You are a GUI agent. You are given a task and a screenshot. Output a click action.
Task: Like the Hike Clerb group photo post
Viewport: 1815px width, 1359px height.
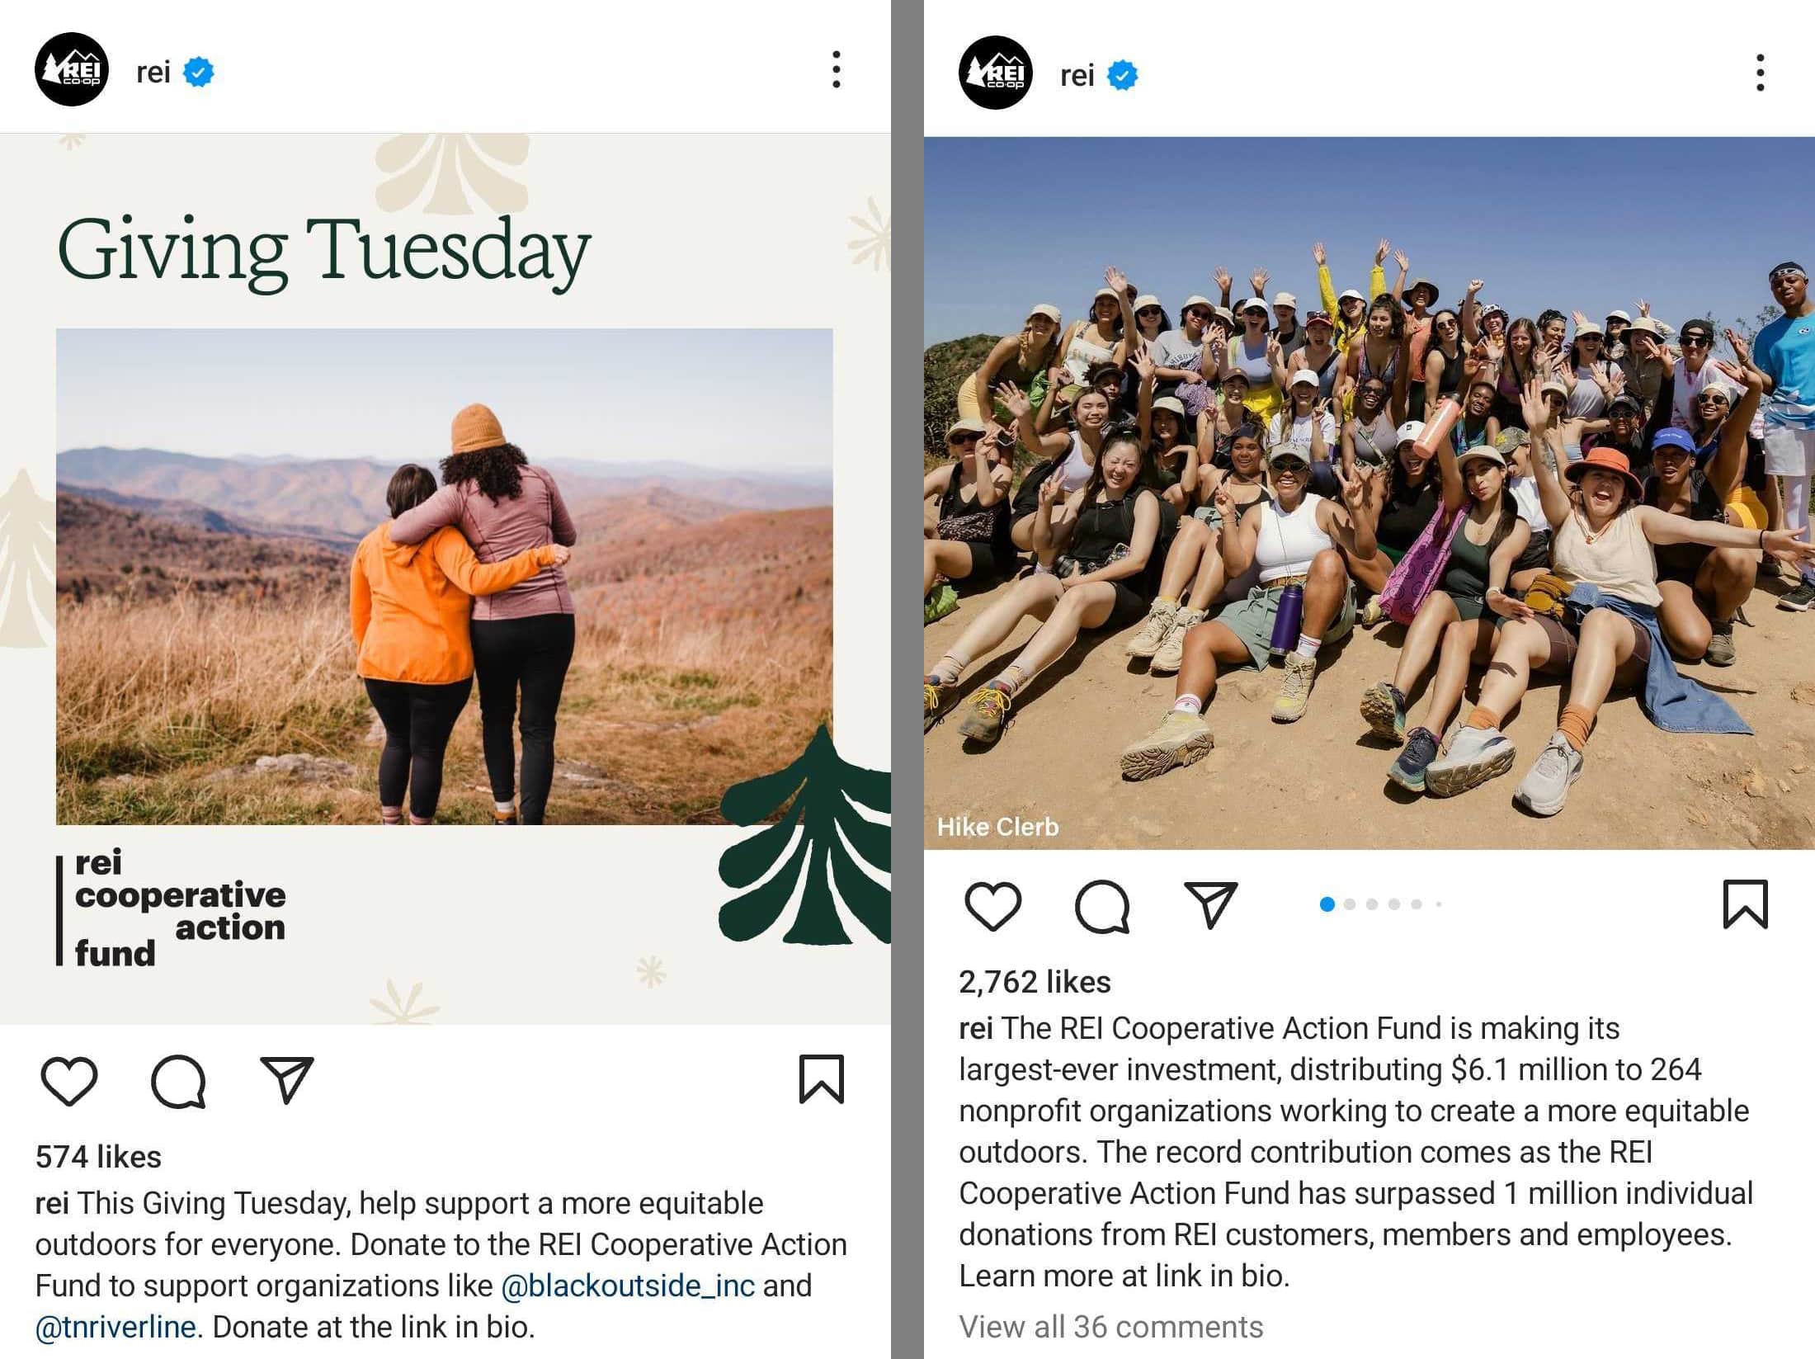[x=992, y=905]
